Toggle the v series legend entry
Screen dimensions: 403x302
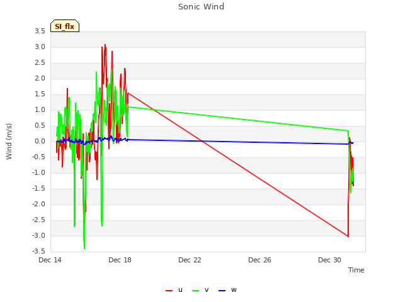200,290
